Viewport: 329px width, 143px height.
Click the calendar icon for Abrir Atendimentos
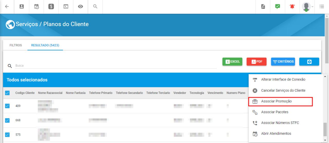255,134
